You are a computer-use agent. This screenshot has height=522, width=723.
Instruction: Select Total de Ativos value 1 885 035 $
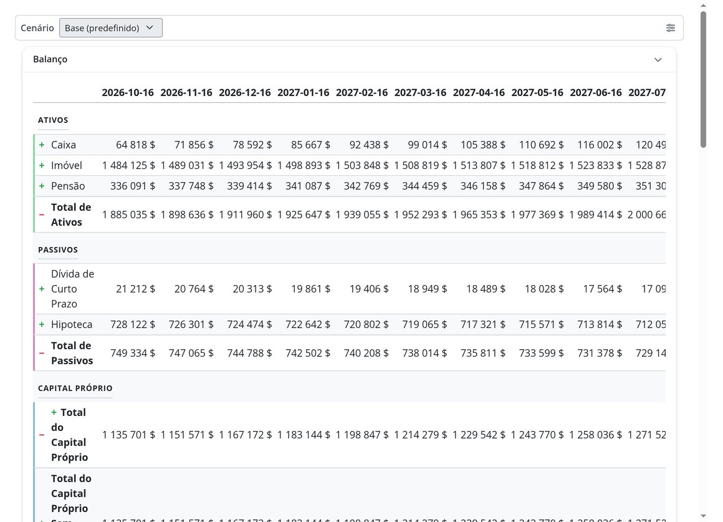coord(128,215)
